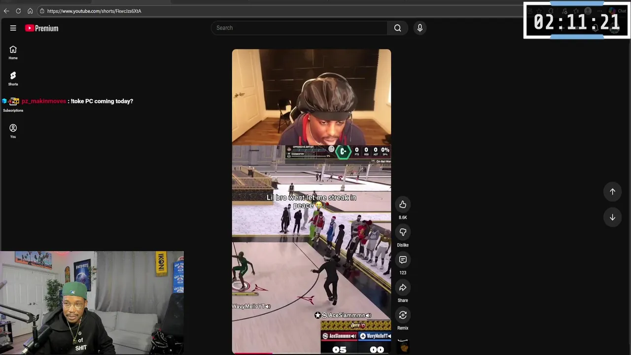Click the 02:11:21 timer overlay
This screenshot has height=355, width=631.
[577, 21]
